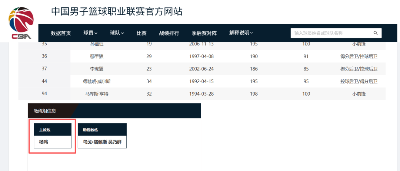Expand the 球员 dropdown menu
Image resolution: width=400 pixels, height=171 pixels.
(x=90, y=33)
